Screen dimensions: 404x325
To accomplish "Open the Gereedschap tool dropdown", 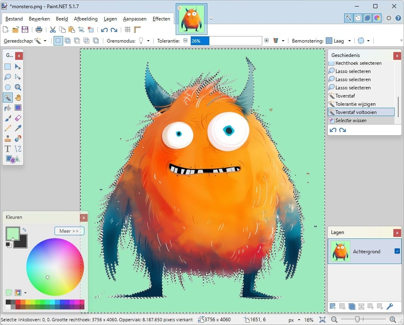I will click(45, 41).
